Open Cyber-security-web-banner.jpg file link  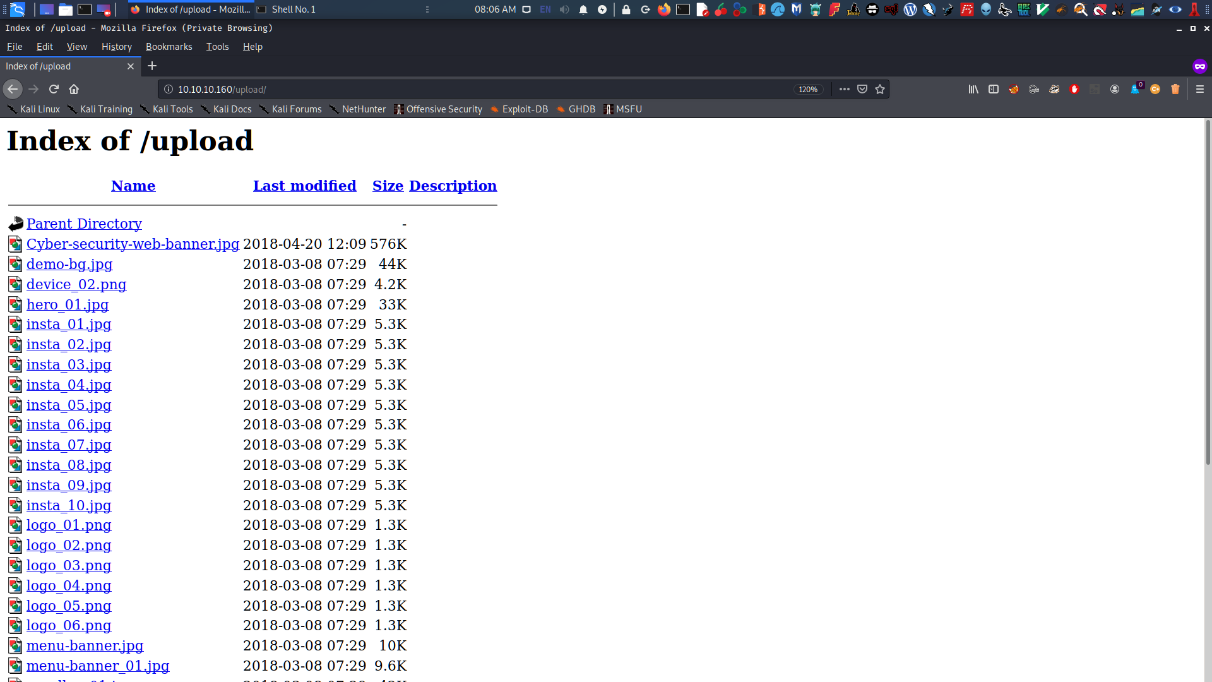[x=133, y=243]
